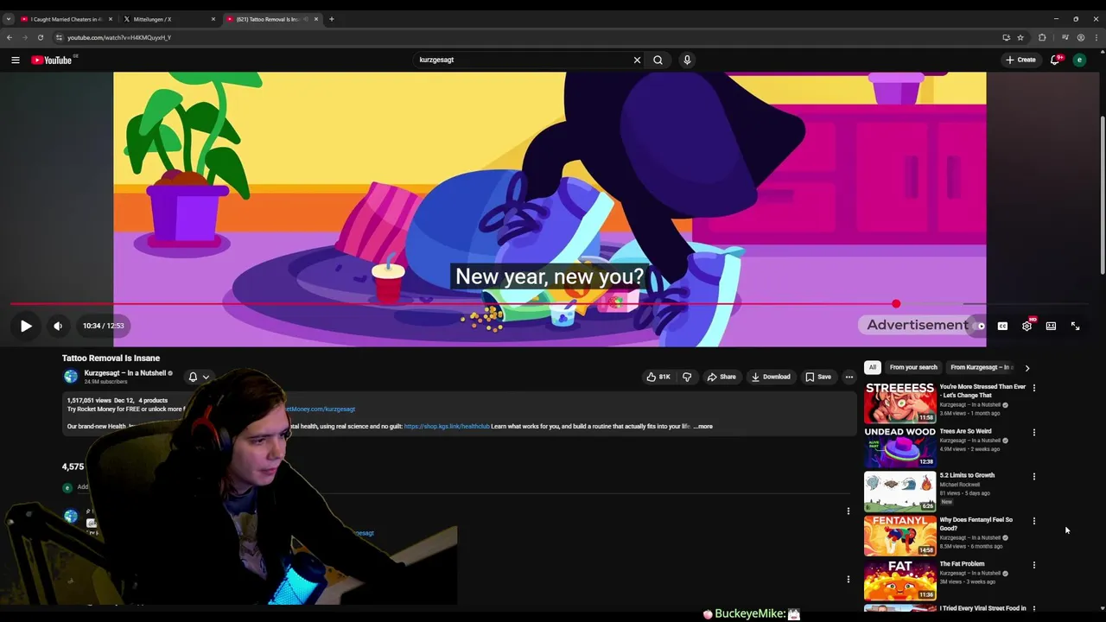
Task: Open the shop.kgs.link/healthclub link
Action: (447, 426)
